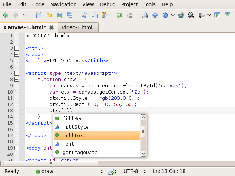Switch to the Video-1.html tab

(x=78, y=27)
